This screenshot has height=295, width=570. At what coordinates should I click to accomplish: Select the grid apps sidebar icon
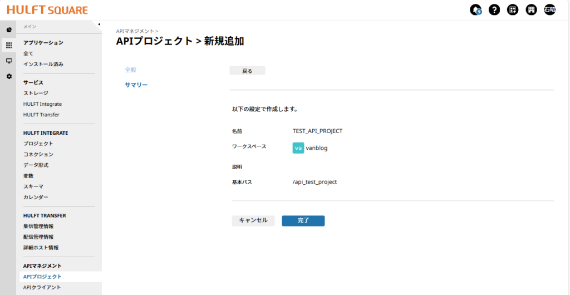point(9,46)
